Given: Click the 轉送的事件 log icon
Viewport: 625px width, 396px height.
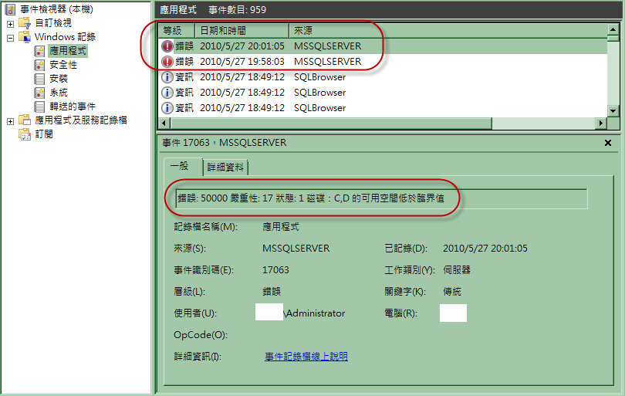Looking at the screenshot, I should [39, 107].
